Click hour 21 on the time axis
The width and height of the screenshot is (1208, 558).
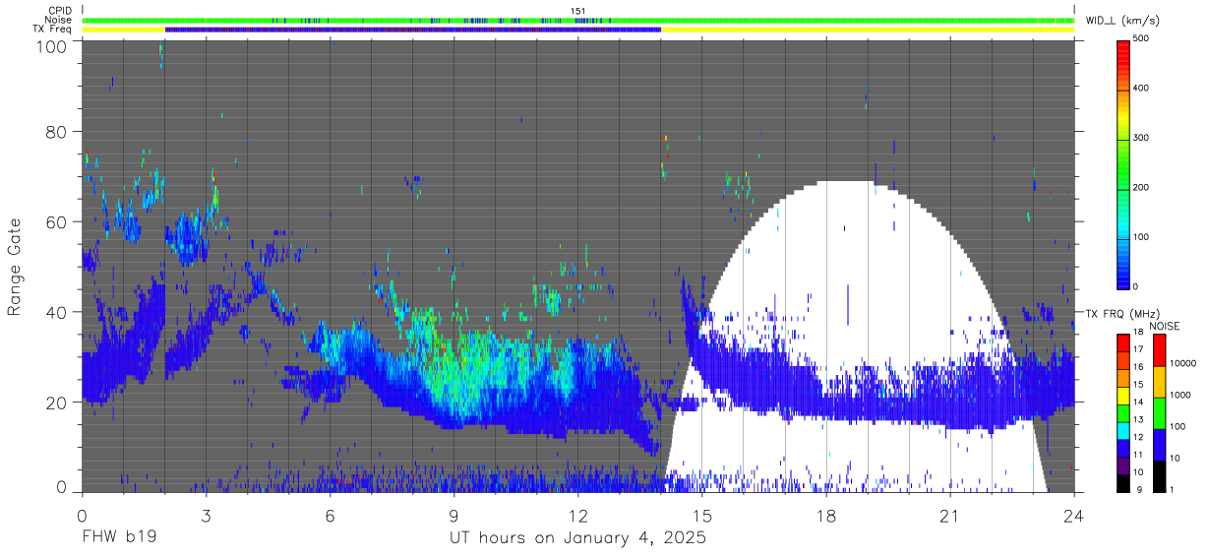pos(950,516)
